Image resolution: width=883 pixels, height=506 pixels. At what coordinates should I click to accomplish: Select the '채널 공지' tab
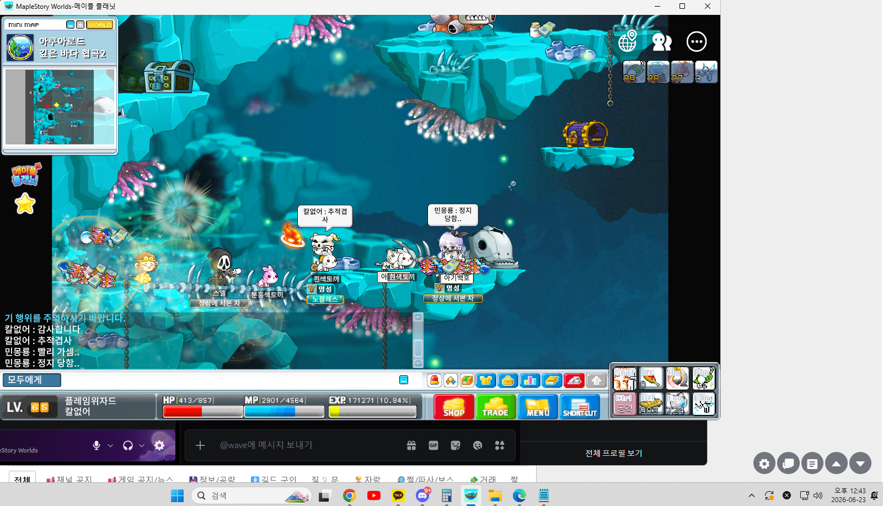tap(69, 478)
